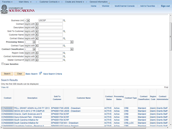172x129 pixels.
Task: Open lookup for Contract Type field
Action: [64, 46]
